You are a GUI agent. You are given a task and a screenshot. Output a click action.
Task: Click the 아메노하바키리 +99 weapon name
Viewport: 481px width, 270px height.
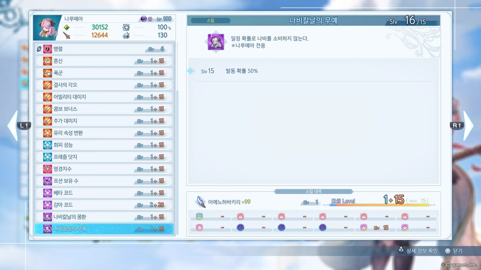[229, 202]
